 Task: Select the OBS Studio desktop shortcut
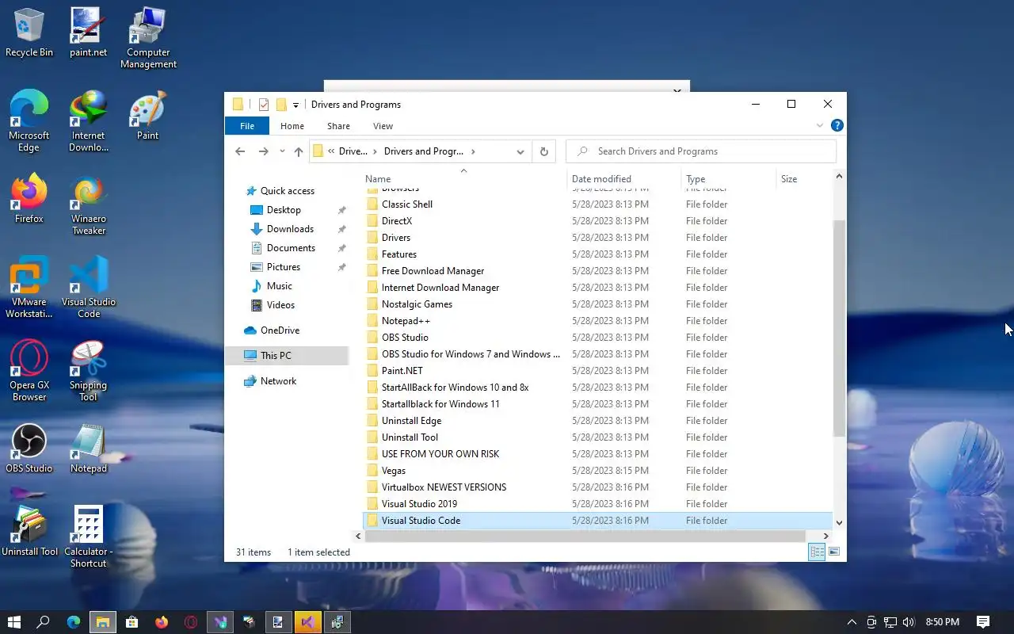tap(29, 449)
